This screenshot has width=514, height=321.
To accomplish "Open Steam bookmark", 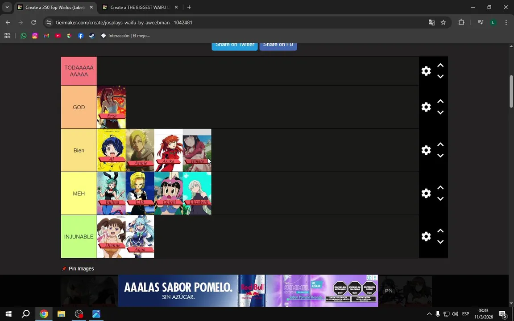I will [x=92, y=36].
